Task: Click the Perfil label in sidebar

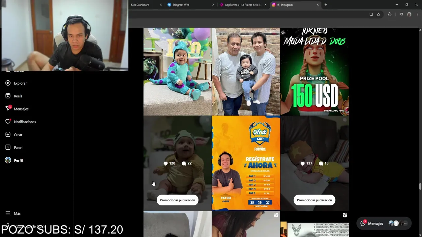Action: (18, 160)
